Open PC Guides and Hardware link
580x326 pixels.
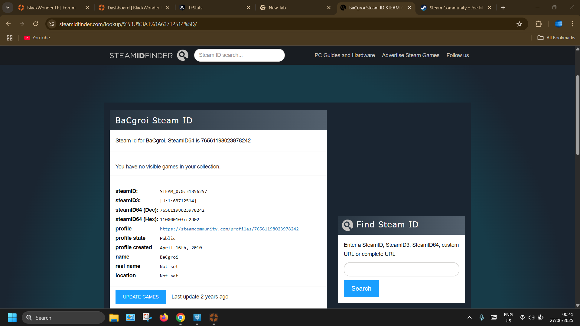(344, 55)
